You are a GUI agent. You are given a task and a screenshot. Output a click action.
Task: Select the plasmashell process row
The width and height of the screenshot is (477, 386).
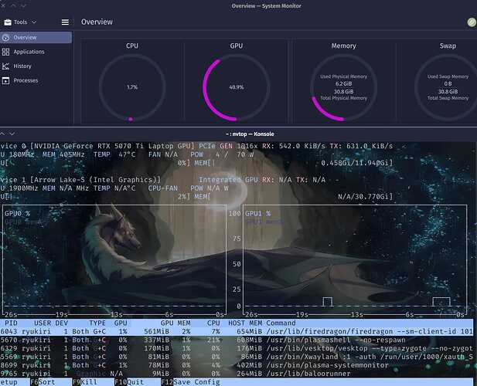point(237,340)
